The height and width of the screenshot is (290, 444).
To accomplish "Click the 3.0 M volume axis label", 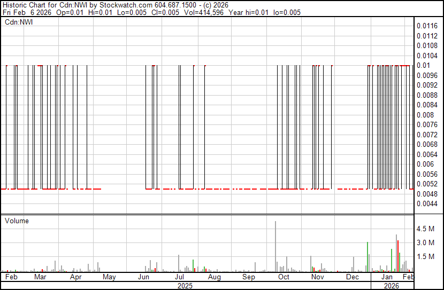I will click(425, 242).
